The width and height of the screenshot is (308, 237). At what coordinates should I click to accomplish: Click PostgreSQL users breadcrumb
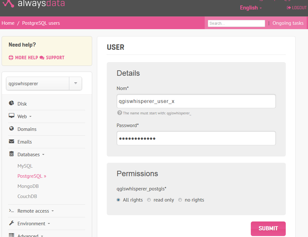41,23
